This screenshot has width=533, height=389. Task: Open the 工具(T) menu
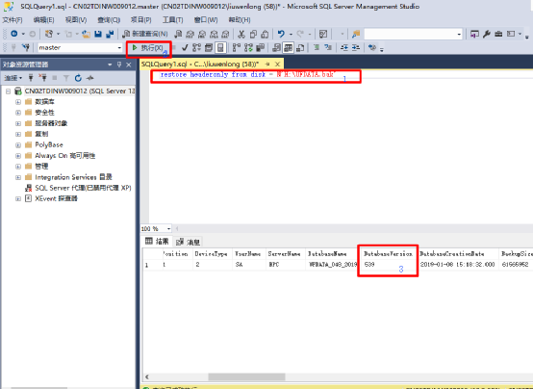pyautogui.click(x=172, y=20)
